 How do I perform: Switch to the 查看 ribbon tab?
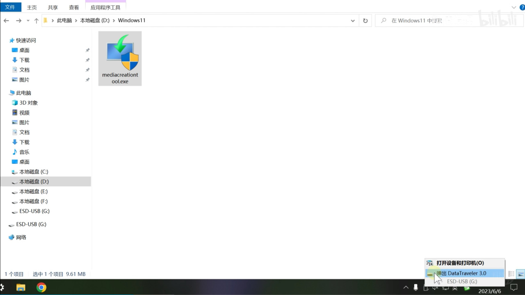point(74,7)
